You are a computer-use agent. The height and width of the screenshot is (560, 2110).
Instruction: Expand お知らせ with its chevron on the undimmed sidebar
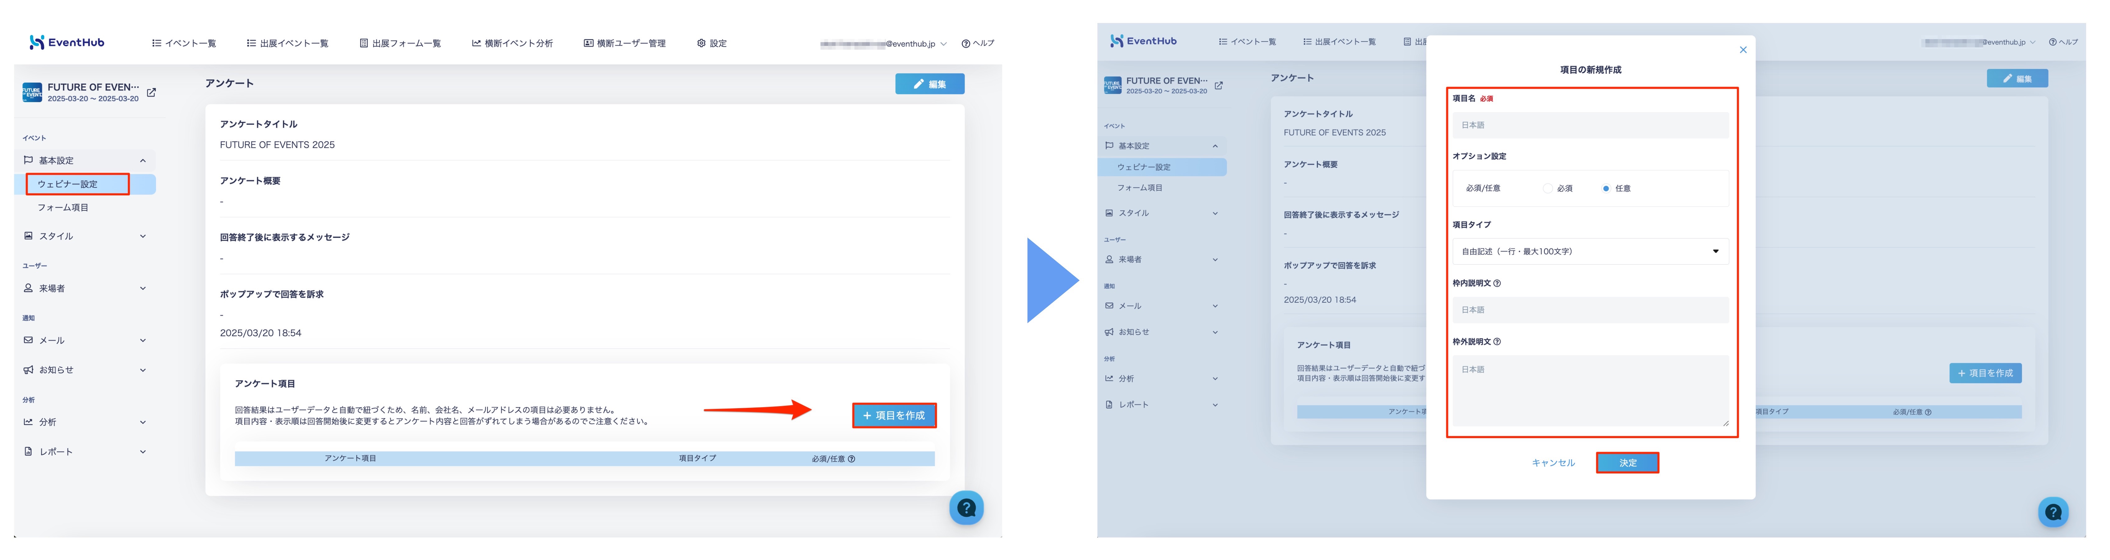(143, 370)
